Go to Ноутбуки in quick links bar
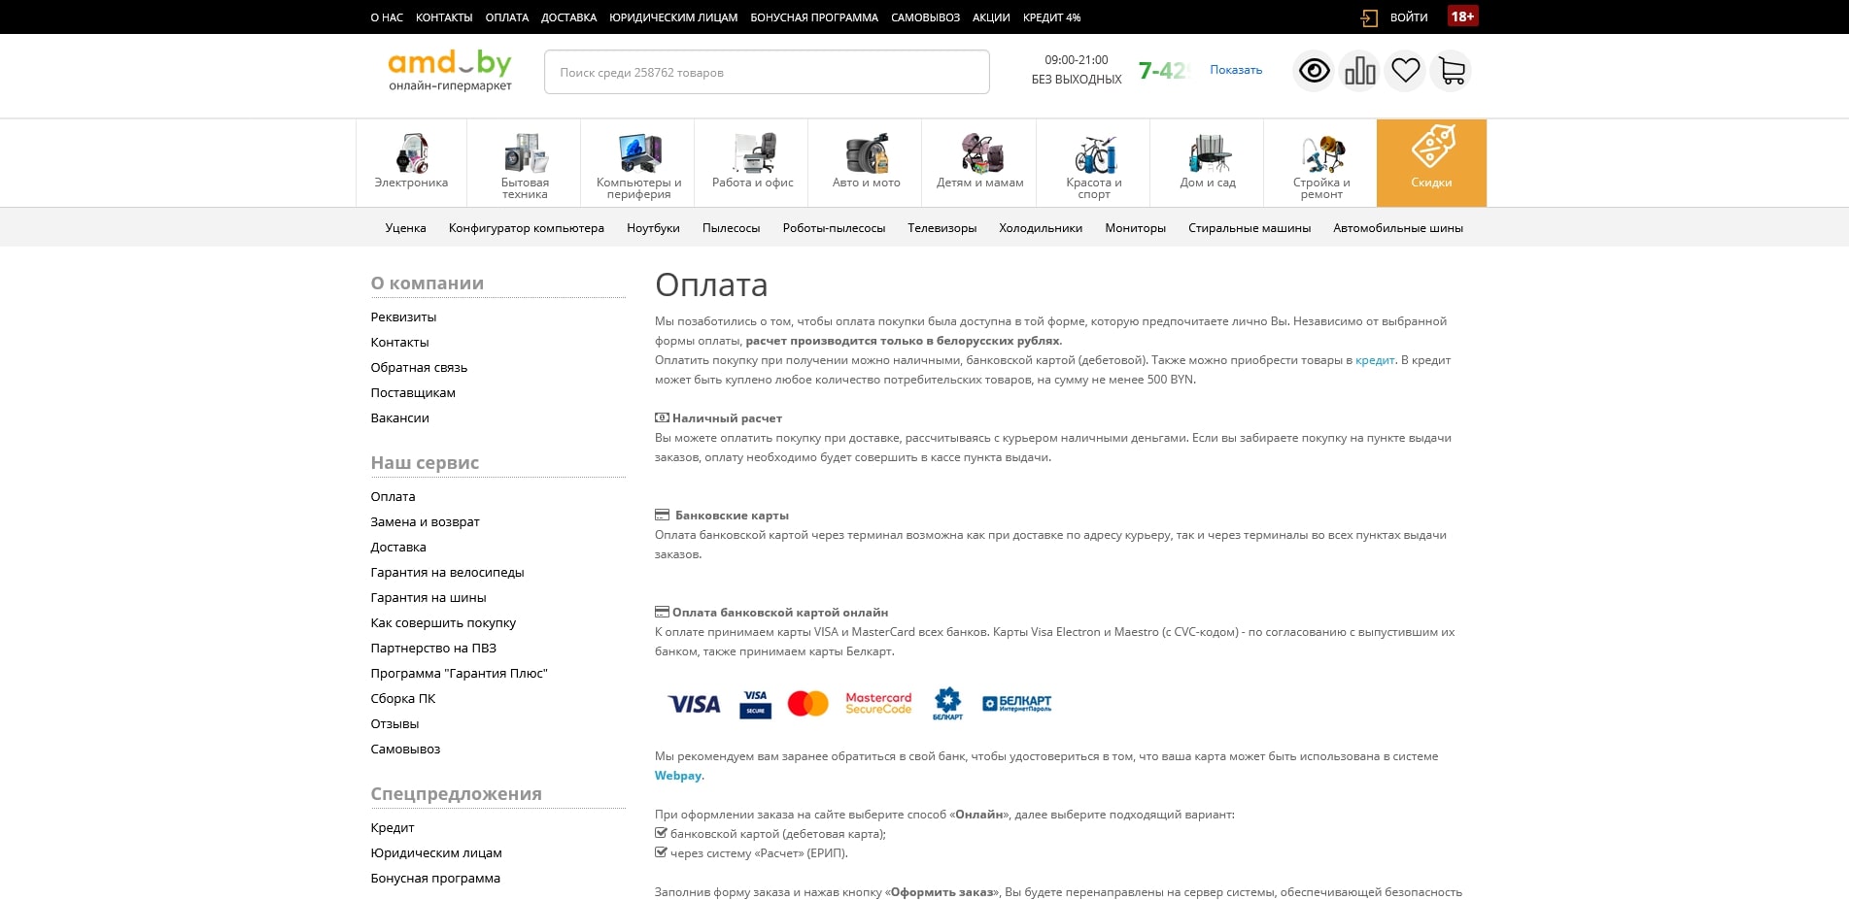 (653, 228)
